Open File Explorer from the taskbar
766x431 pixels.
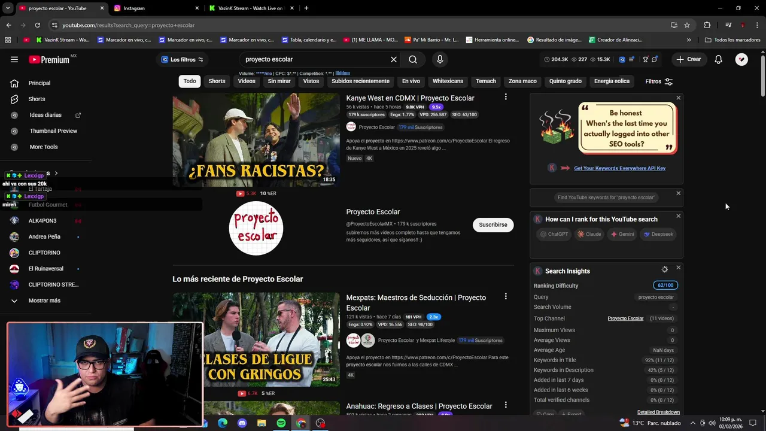tap(262, 423)
